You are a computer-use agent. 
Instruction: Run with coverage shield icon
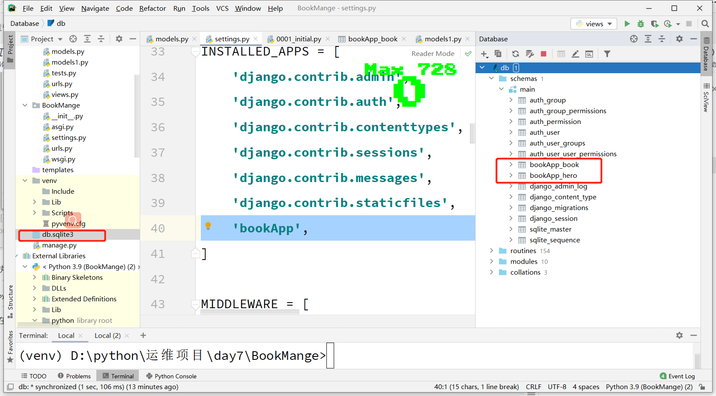(x=655, y=24)
